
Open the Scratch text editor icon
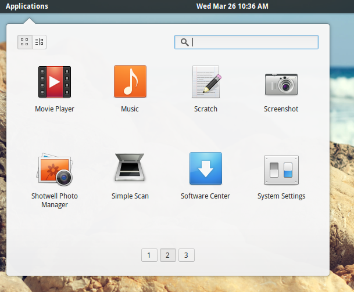coord(206,82)
